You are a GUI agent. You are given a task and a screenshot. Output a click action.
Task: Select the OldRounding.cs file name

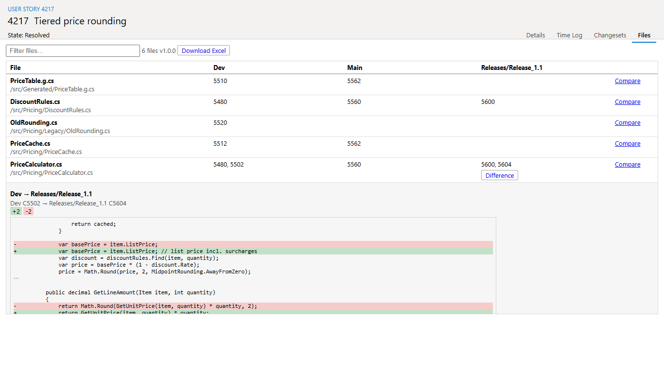click(x=34, y=123)
